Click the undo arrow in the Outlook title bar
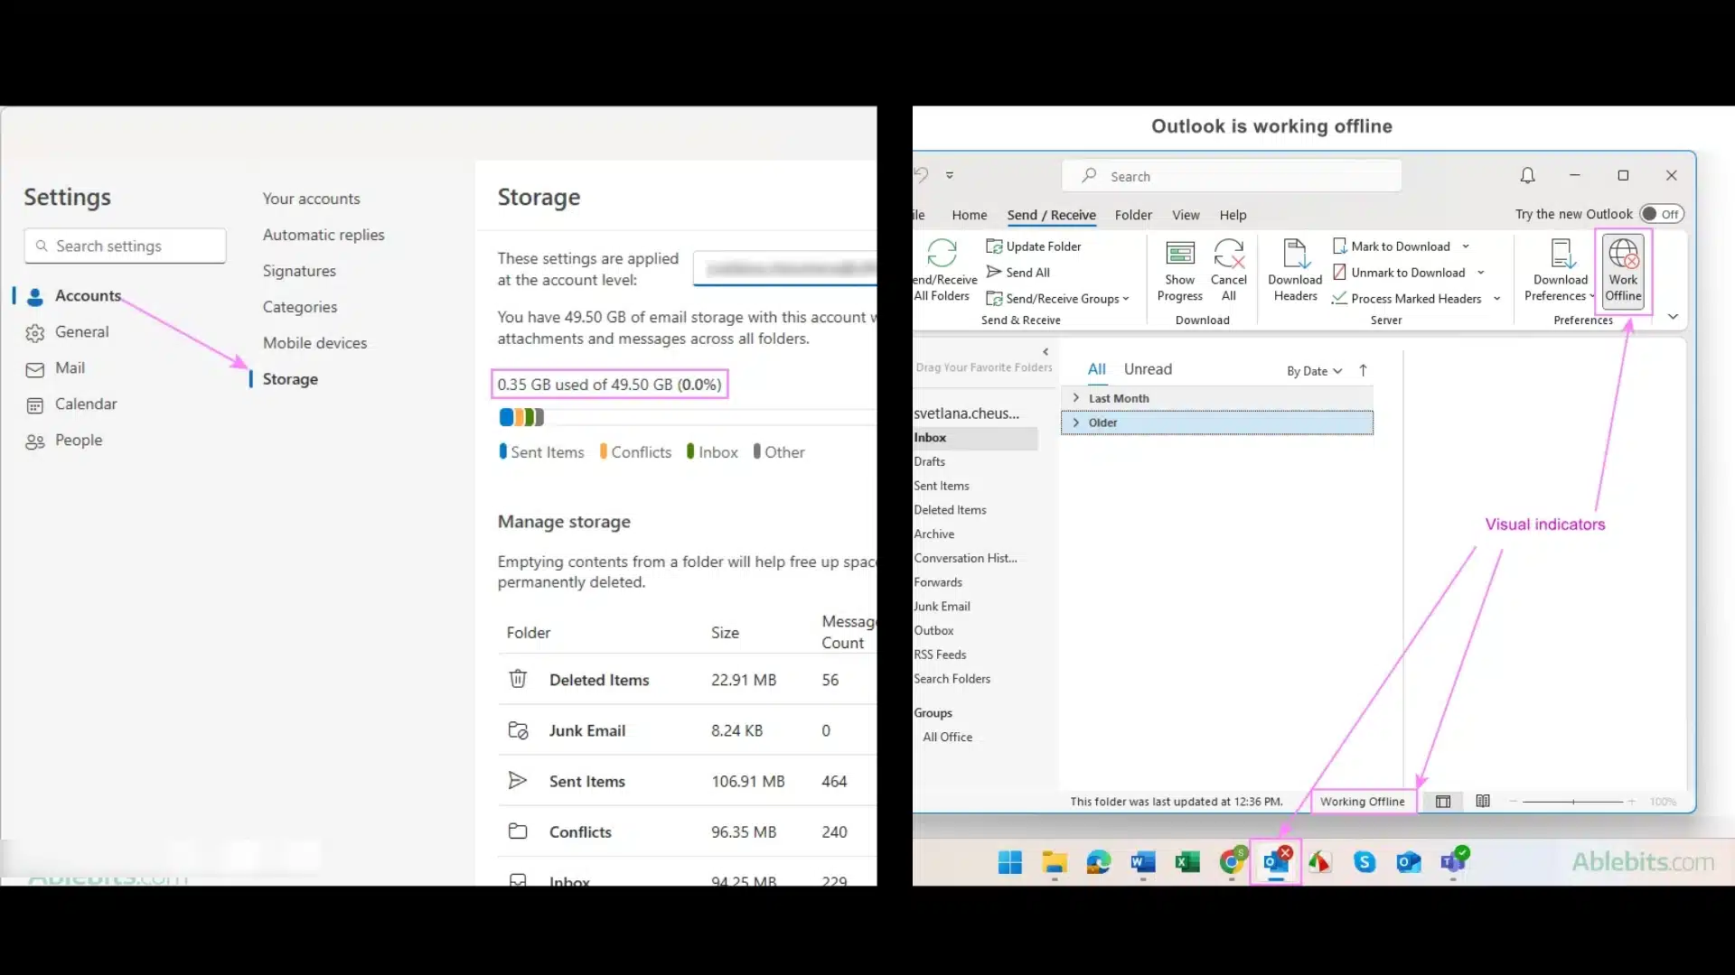 920,174
